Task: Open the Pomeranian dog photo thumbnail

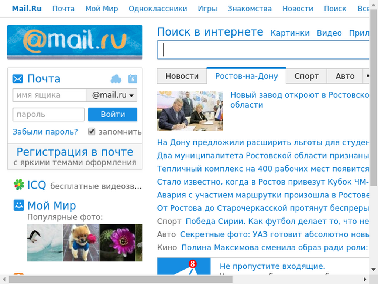Action: 81,243
